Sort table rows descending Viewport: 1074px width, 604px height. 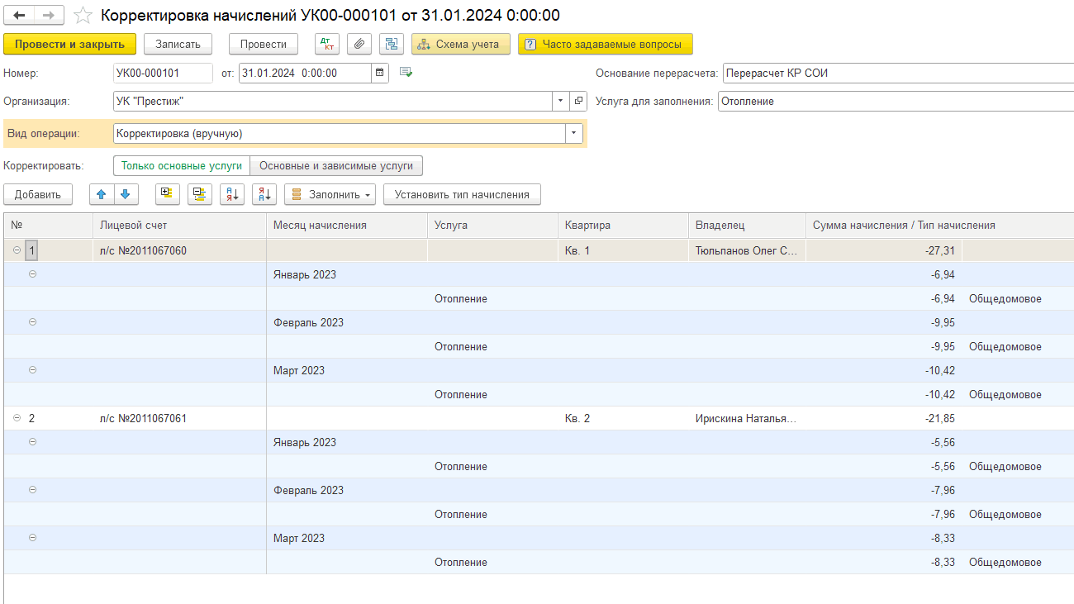pyautogui.click(x=264, y=194)
